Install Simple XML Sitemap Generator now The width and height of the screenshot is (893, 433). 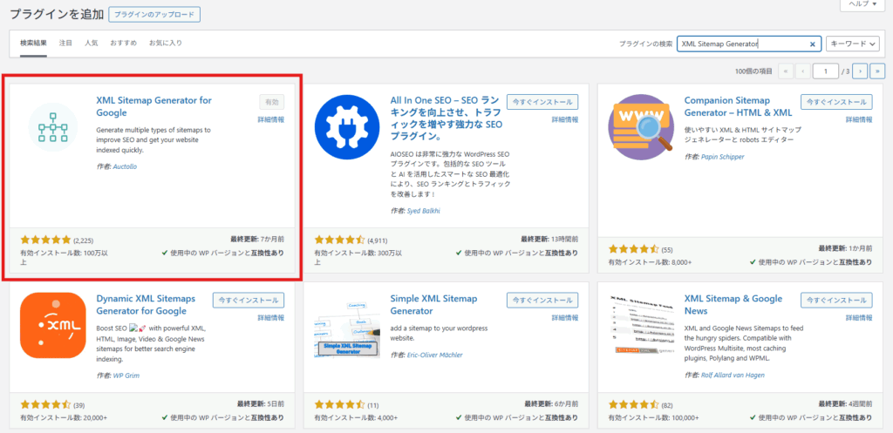[x=542, y=300]
